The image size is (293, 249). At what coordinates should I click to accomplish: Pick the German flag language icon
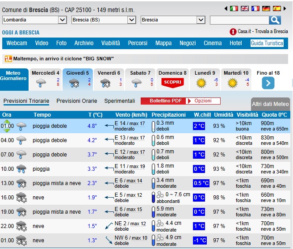(266, 8)
